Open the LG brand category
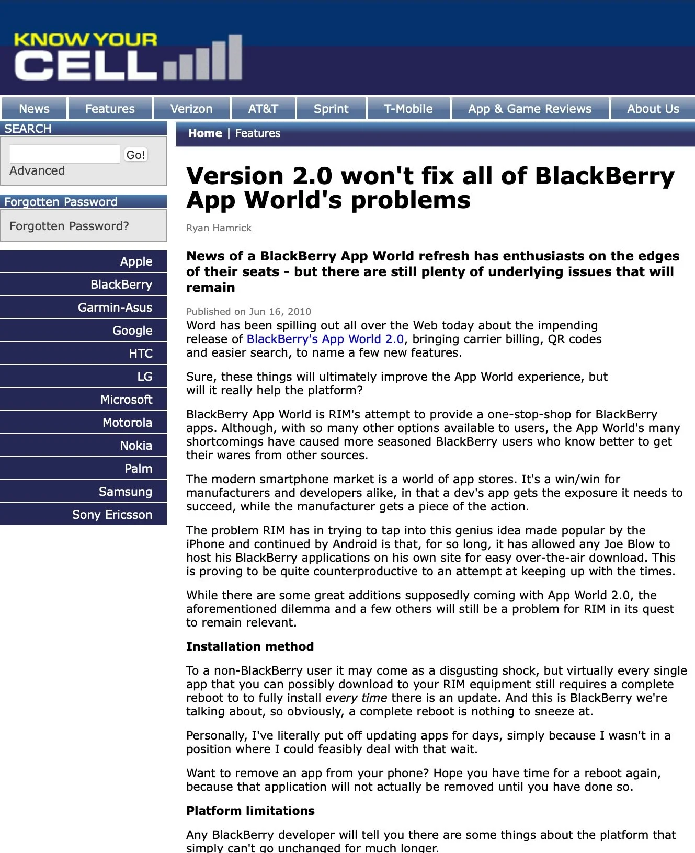The width and height of the screenshot is (695, 853). [84, 377]
